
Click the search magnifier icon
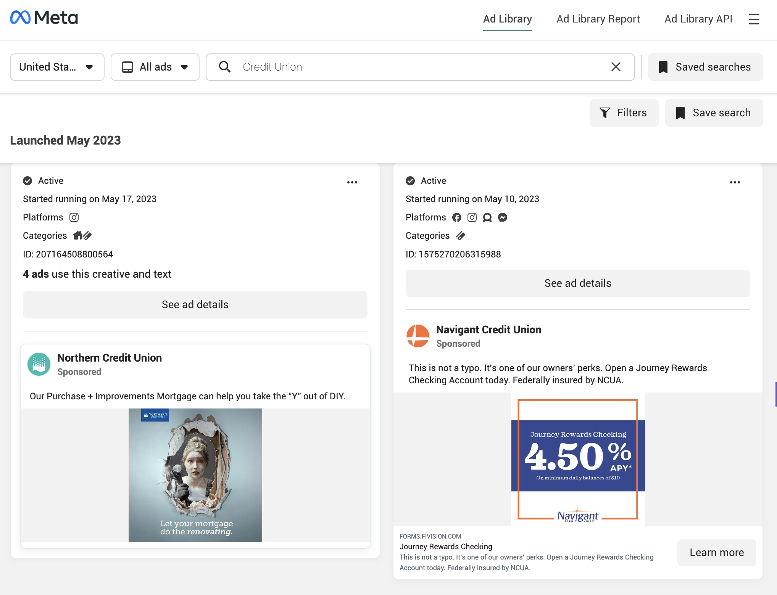[x=225, y=67]
